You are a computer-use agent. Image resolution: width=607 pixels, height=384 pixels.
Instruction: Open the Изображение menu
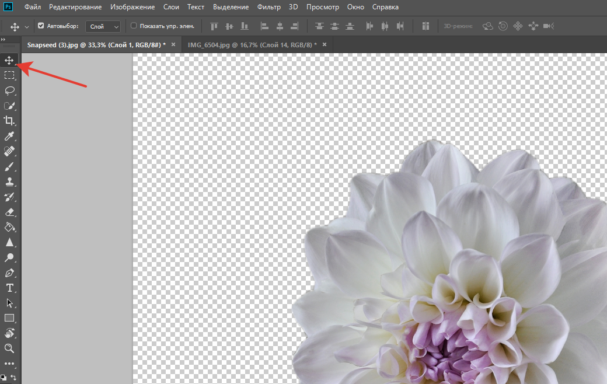coord(132,7)
